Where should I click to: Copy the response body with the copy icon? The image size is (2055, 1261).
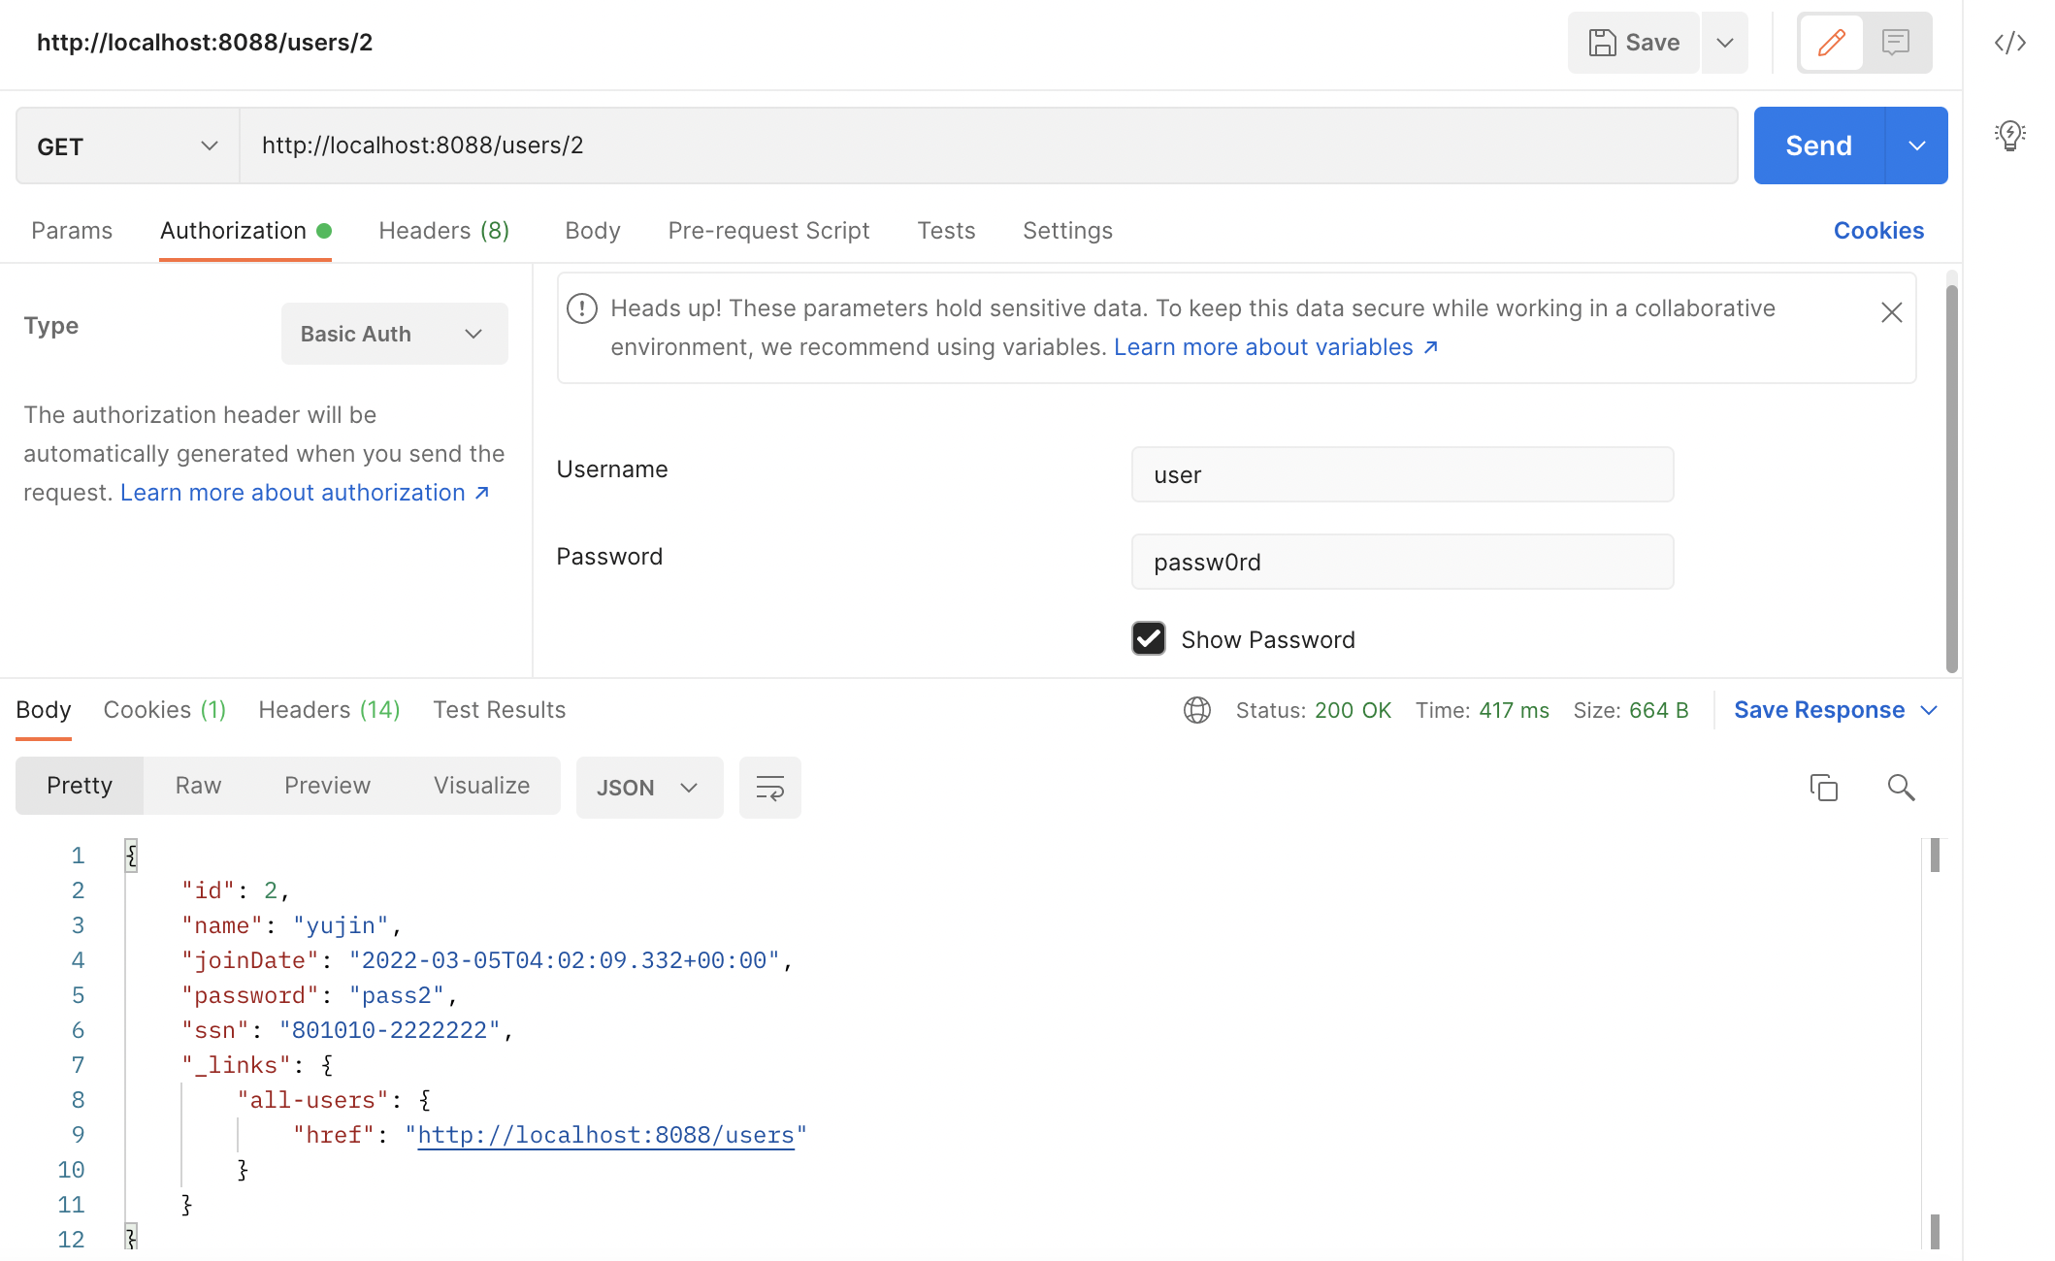click(1823, 788)
